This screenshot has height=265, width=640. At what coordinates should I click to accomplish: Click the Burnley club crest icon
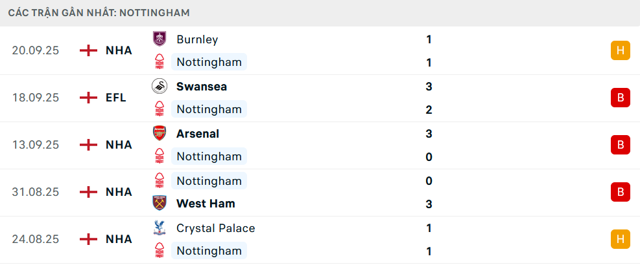coord(159,39)
